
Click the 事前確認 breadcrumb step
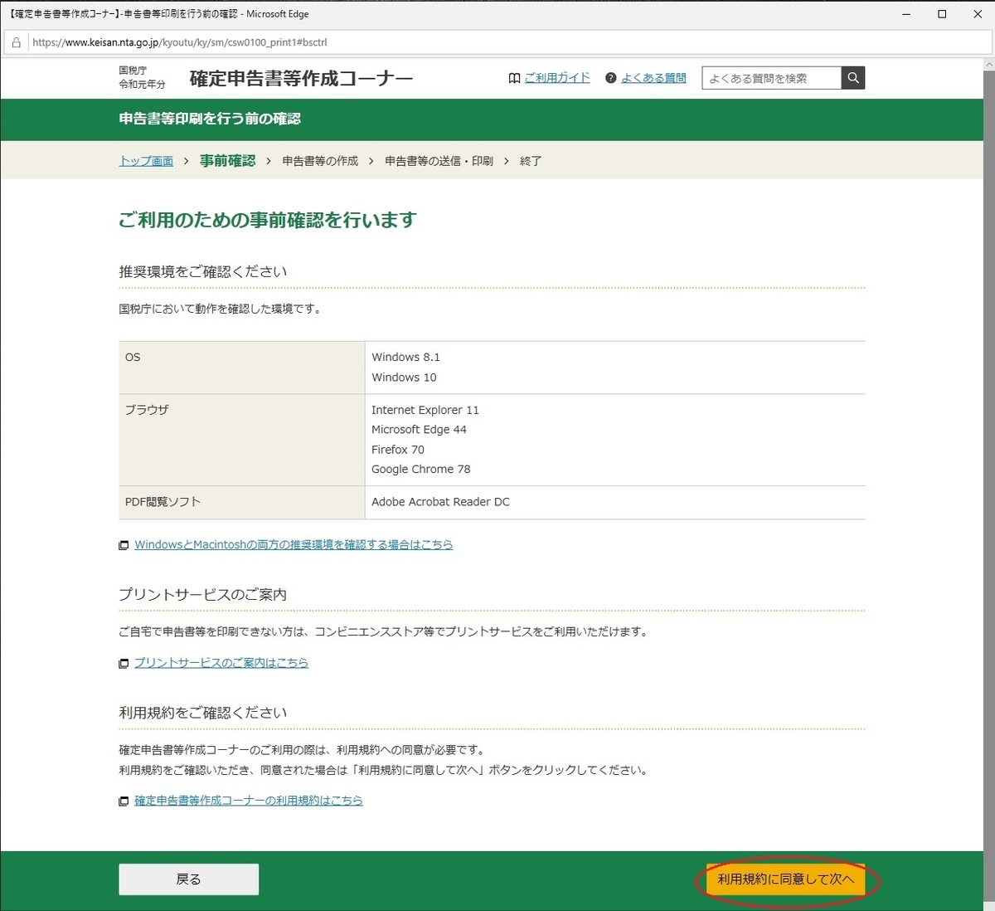pos(227,161)
